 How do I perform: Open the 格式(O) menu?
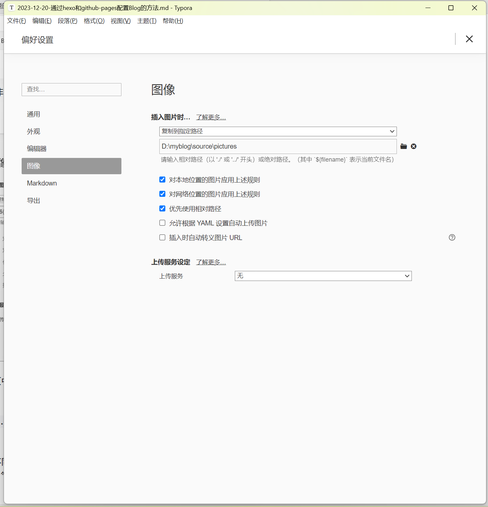pyautogui.click(x=94, y=21)
